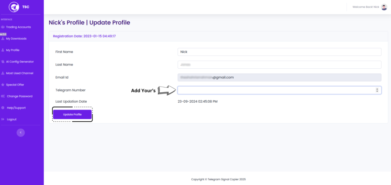Click the My Downloads download icon
Viewport: 391px width, 185px height.
point(3,39)
